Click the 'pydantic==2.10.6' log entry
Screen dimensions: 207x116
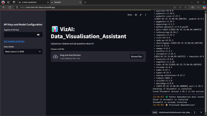165,13
